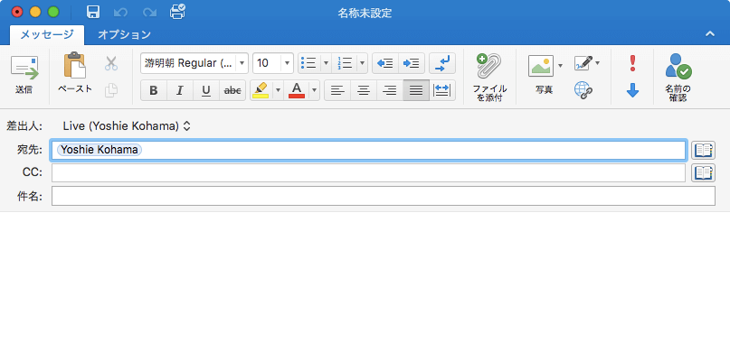Align text left

pyautogui.click(x=337, y=90)
